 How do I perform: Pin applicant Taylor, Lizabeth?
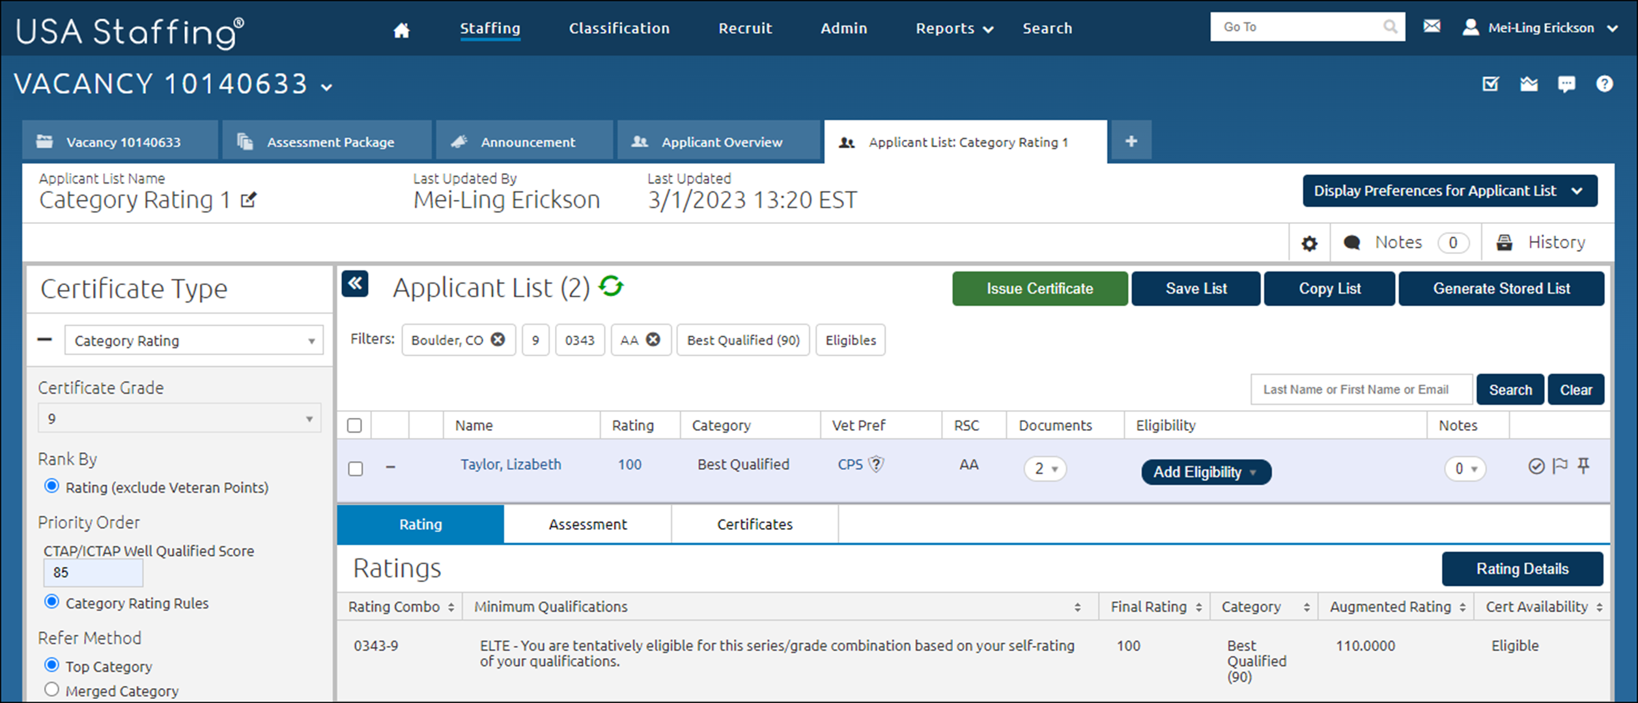(1583, 465)
